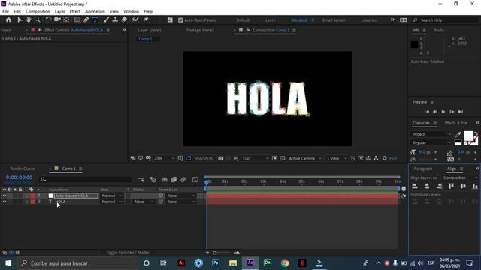Open the composition mini-flowchart icon in timeline

point(141,180)
